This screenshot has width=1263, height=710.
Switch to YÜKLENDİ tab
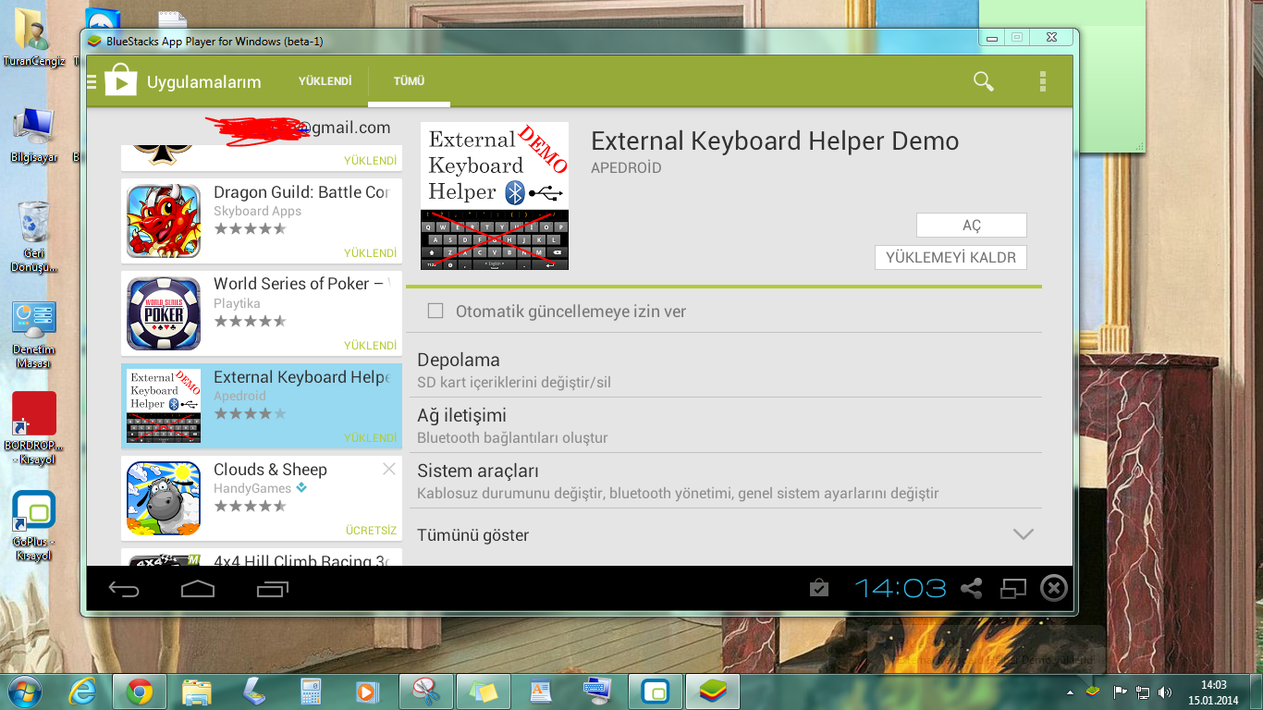pos(325,81)
